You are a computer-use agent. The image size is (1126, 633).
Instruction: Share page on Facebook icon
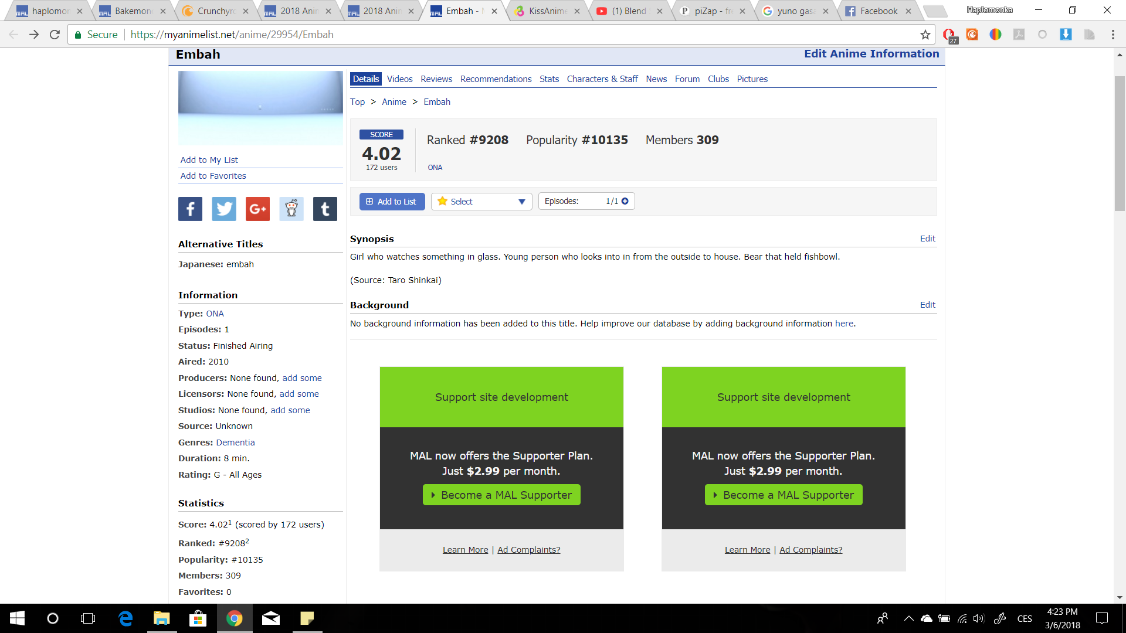click(x=190, y=209)
